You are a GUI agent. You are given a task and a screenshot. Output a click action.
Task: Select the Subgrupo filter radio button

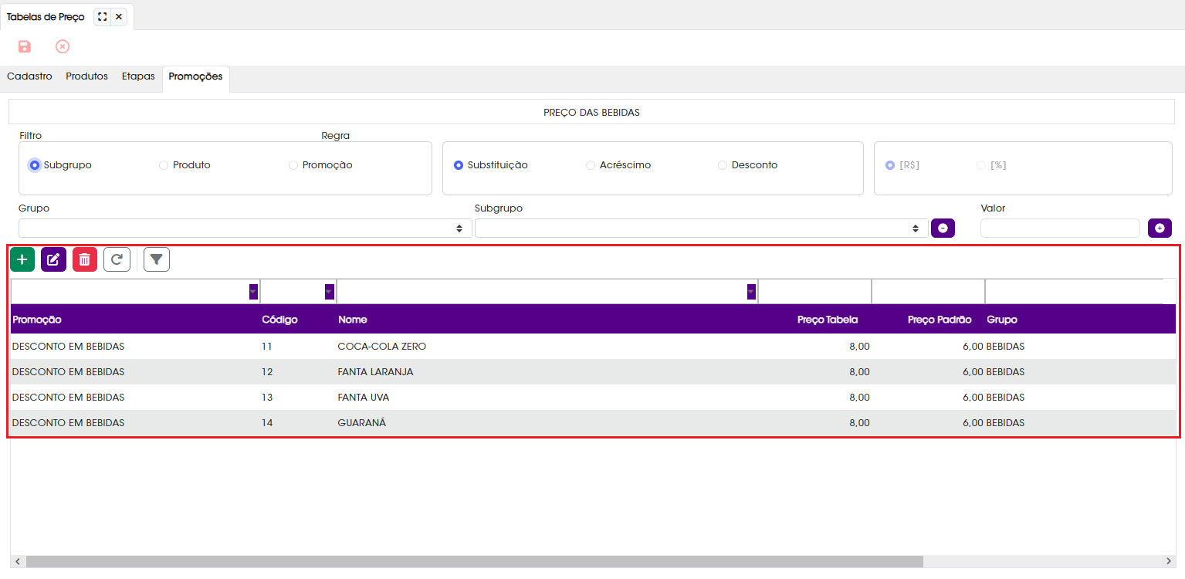pos(34,165)
